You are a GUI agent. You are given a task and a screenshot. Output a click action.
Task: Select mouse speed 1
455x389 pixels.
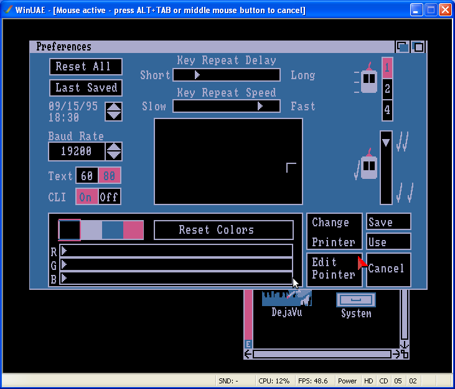pos(387,68)
